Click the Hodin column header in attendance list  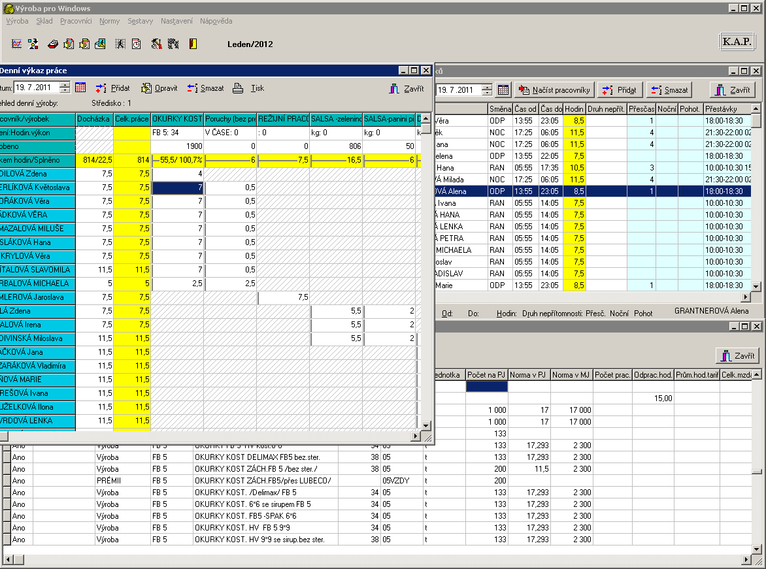[x=574, y=109]
